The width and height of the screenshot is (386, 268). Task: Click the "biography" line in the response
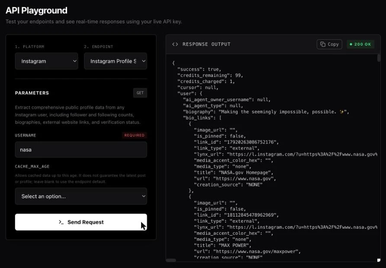click(266, 112)
